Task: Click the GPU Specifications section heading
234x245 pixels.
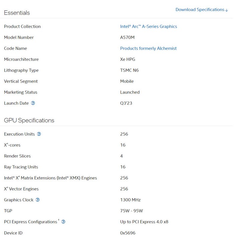Action: click(x=29, y=120)
